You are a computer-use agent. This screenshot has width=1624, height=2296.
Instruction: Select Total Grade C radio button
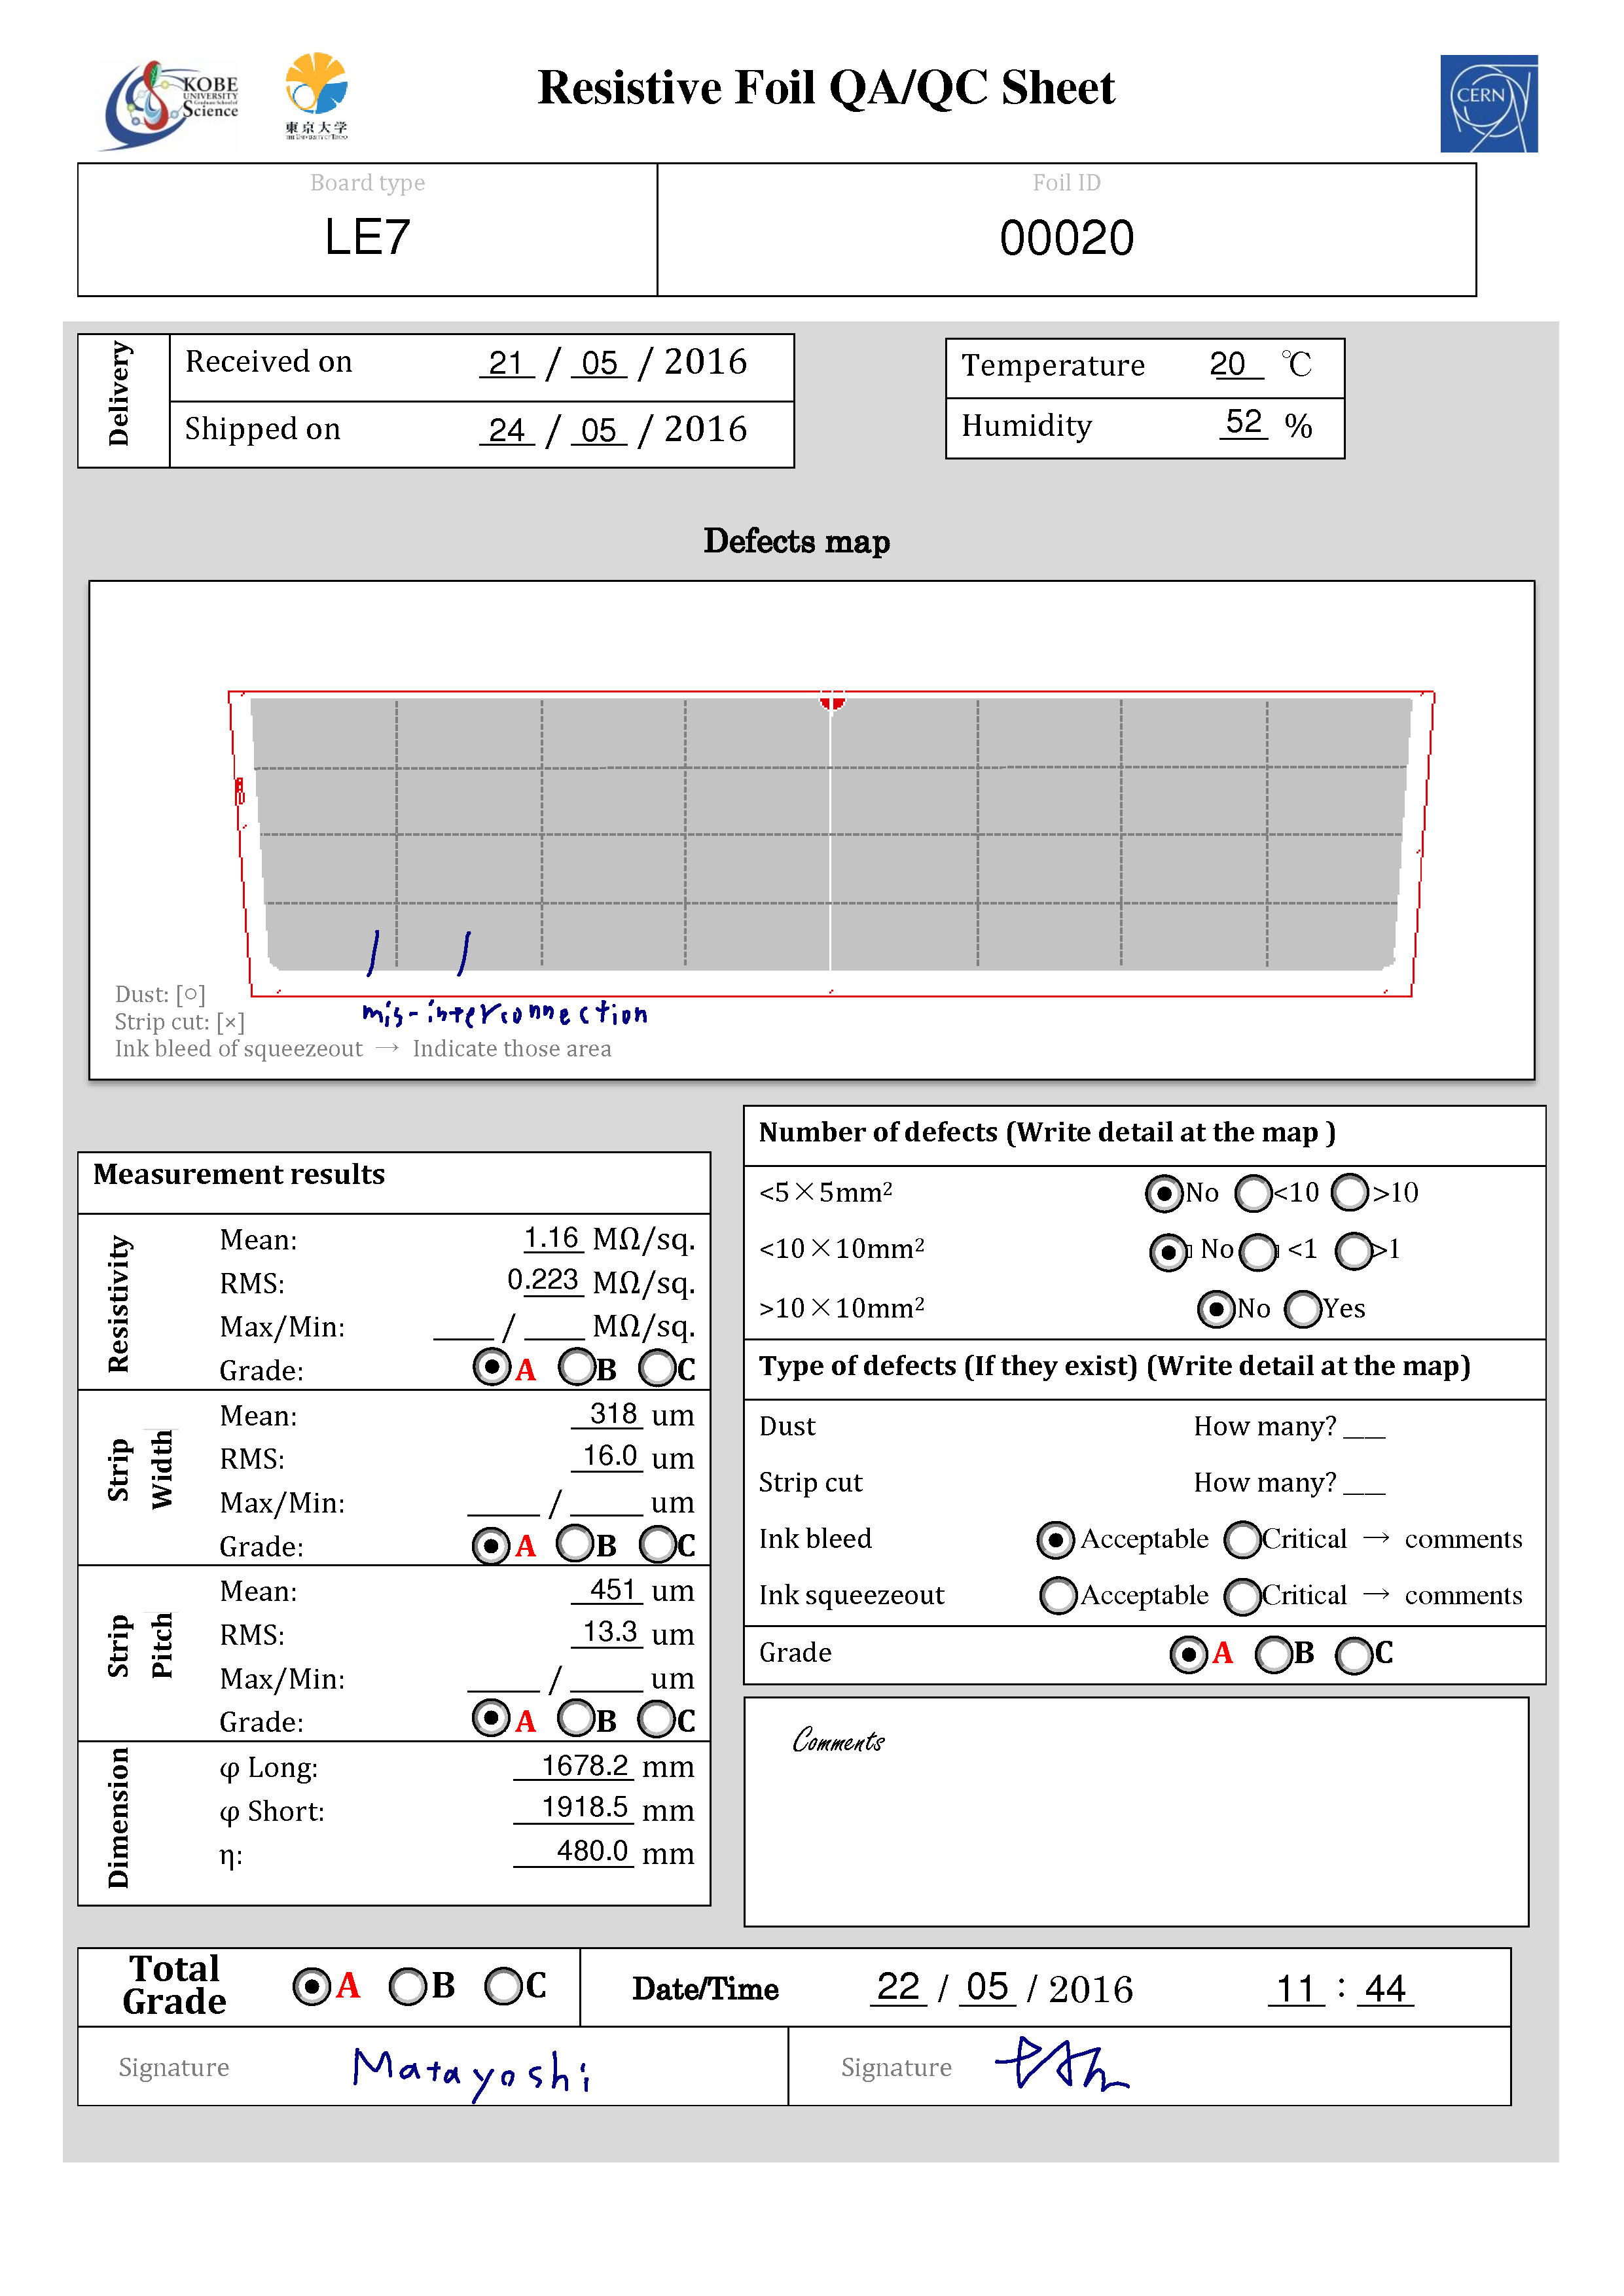click(x=503, y=1986)
